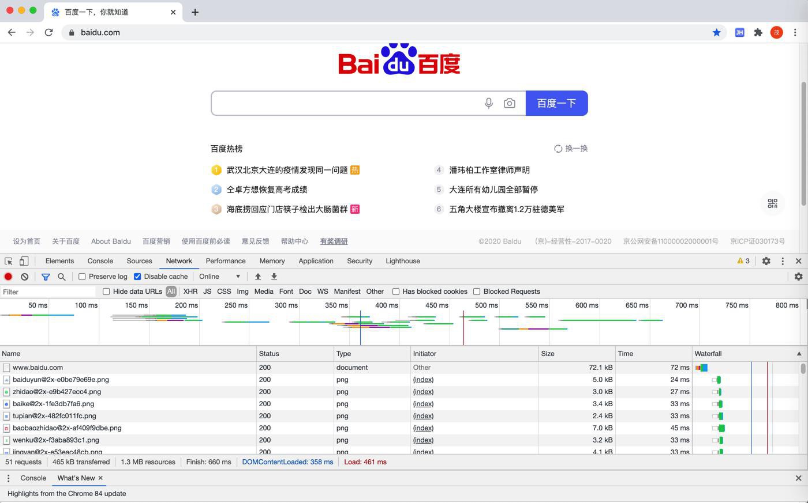This screenshot has height=503, width=808.
Task: Close the What's New drawer tab
Action: tap(100, 478)
